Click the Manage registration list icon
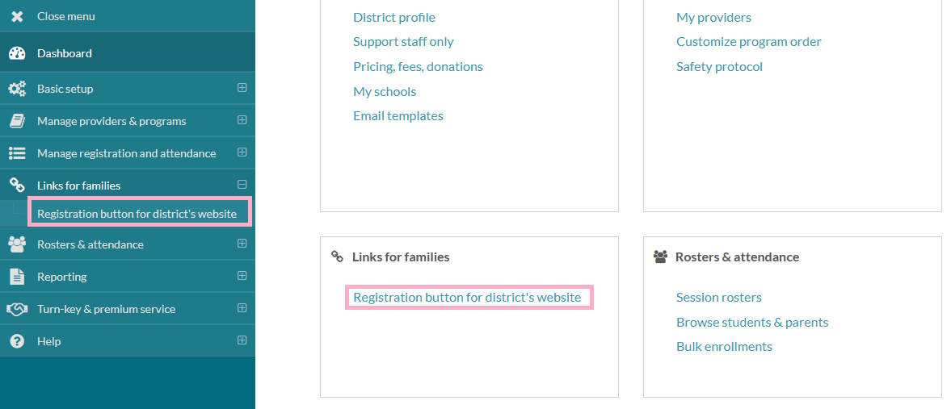Image resolution: width=951 pixels, height=409 pixels. [x=17, y=153]
